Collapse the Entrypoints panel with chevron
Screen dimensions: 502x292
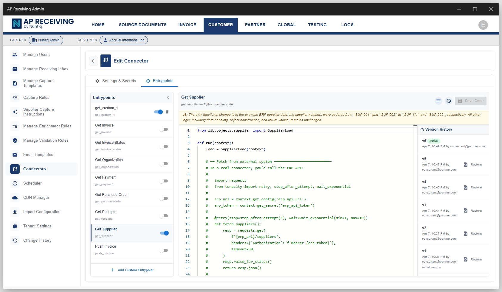pyautogui.click(x=168, y=98)
